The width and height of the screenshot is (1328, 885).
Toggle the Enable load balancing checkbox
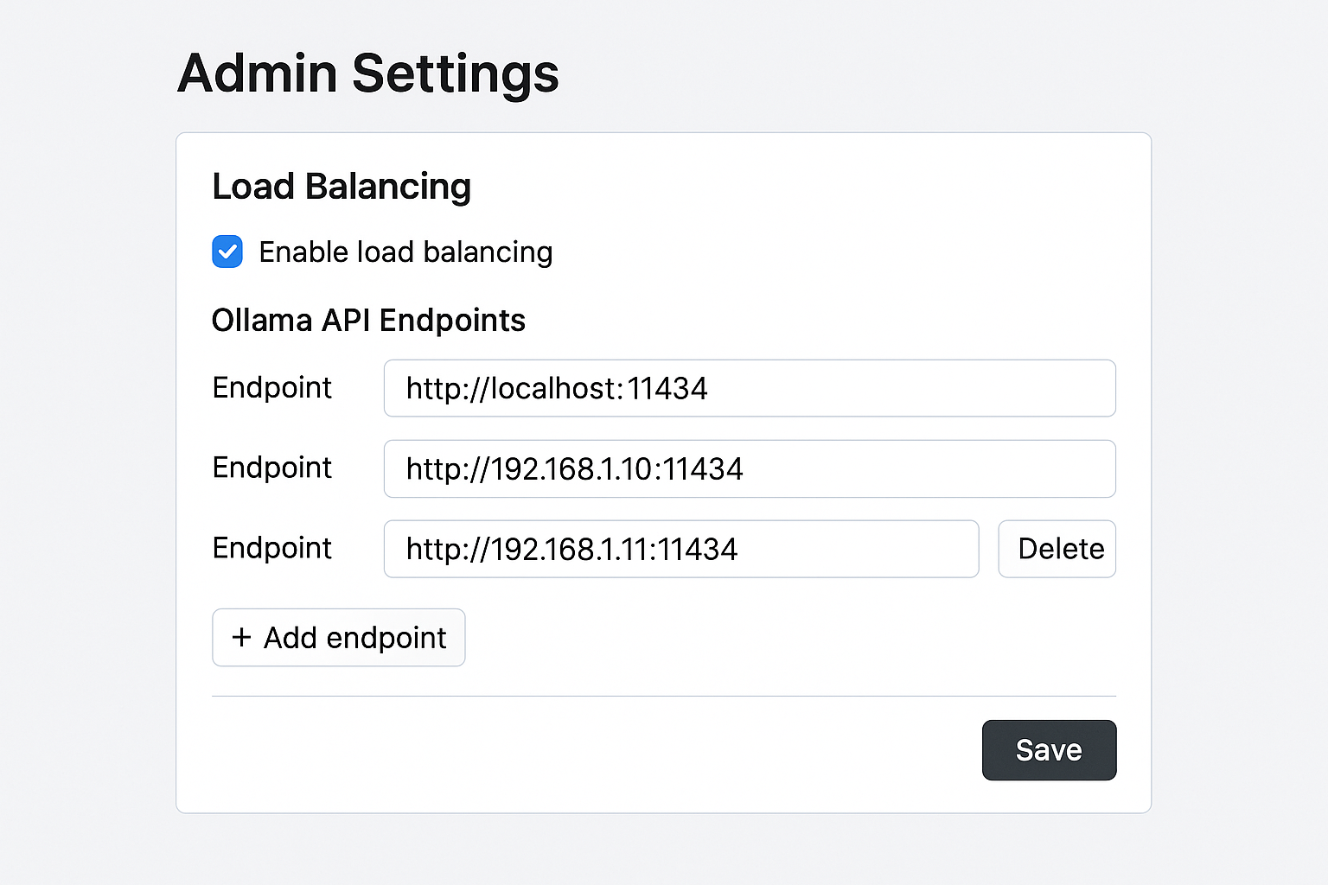coord(227,251)
